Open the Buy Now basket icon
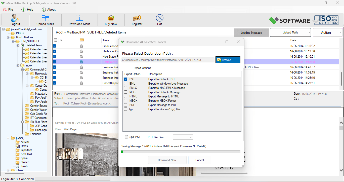Viewport: 344px width, 182px height. tap(111, 18)
